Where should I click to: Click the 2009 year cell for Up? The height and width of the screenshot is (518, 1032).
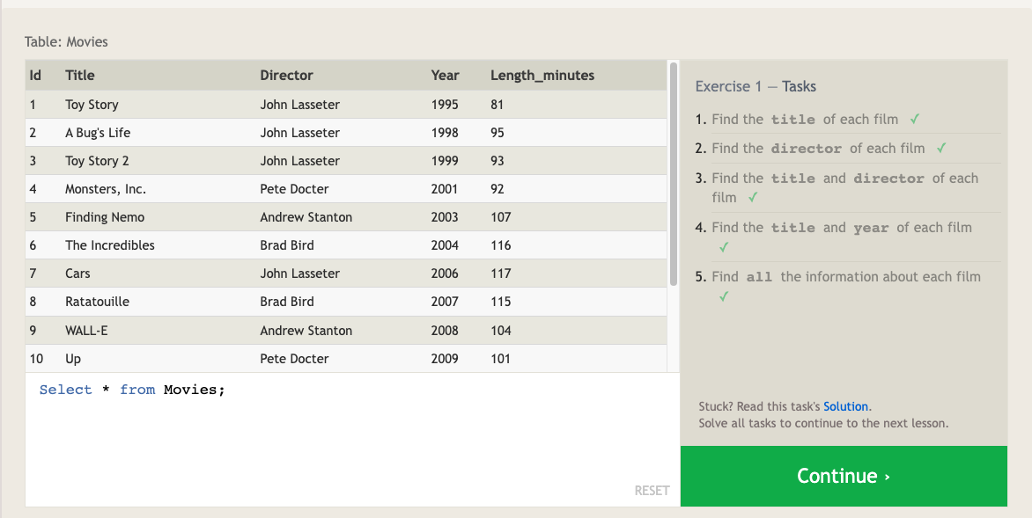pyautogui.click(x=445, y=359)
